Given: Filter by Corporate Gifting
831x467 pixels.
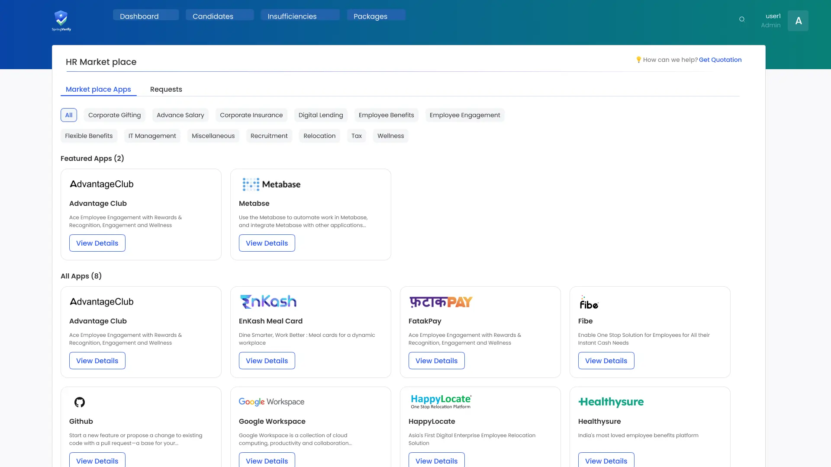Looking at the screenshot, I should [x=115, y=115].
